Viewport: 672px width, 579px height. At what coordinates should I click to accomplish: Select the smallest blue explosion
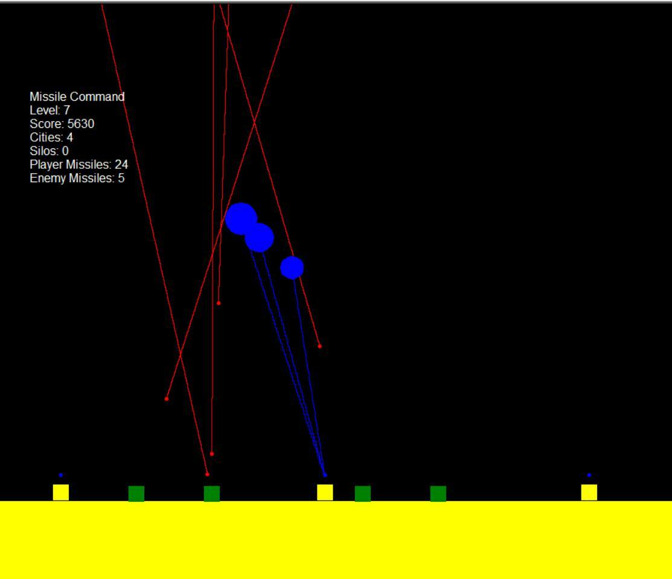tap(291, 267)
